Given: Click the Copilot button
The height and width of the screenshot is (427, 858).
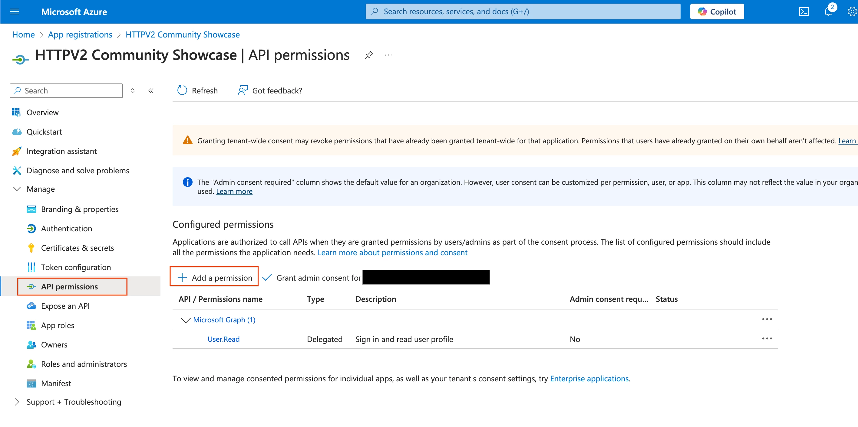Looking at the screenshot, I should point(717,12).
